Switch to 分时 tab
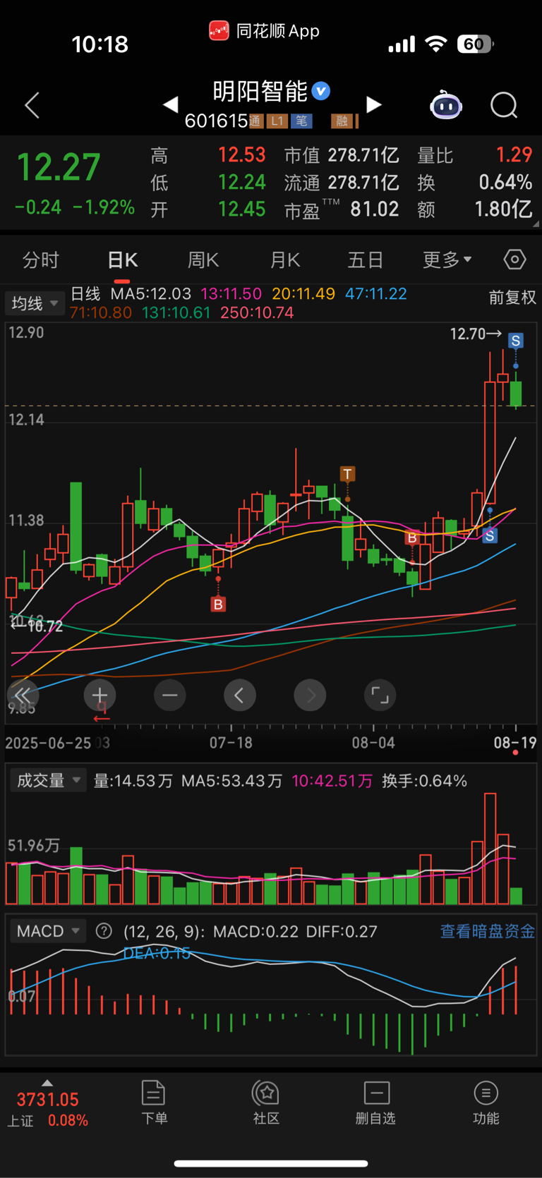 pyautogui.click(x=40, y=260)
